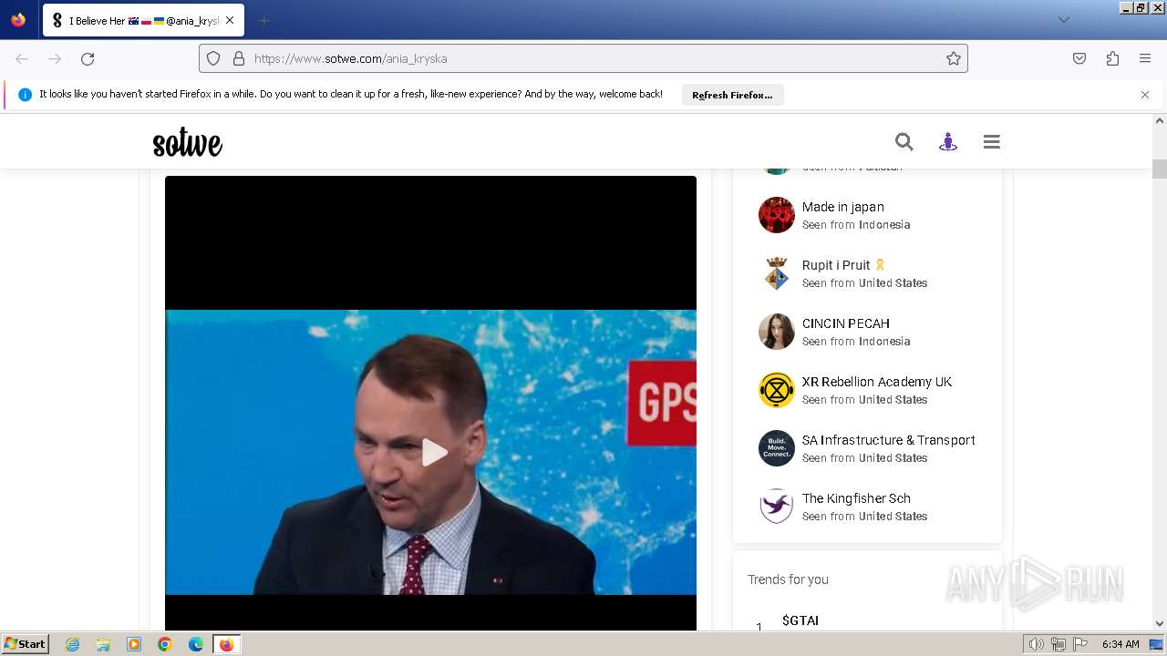Open the Action Center flag tray icon
Viewport: 1167px width, 656px height.
[1080, 644]
